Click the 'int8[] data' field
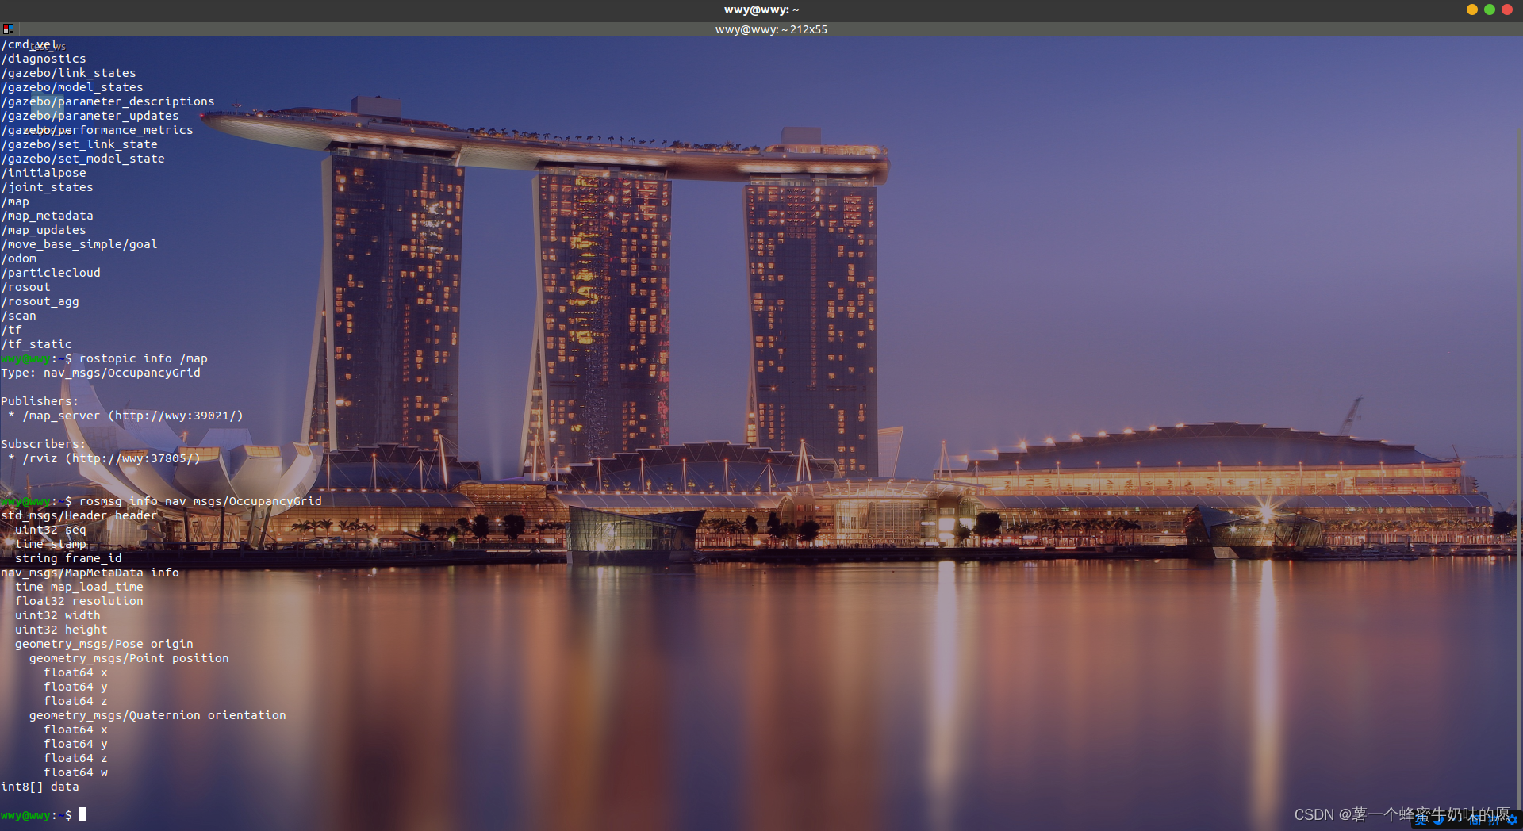1523x831 pixels. pyautogui.click(x=40, y=787)
